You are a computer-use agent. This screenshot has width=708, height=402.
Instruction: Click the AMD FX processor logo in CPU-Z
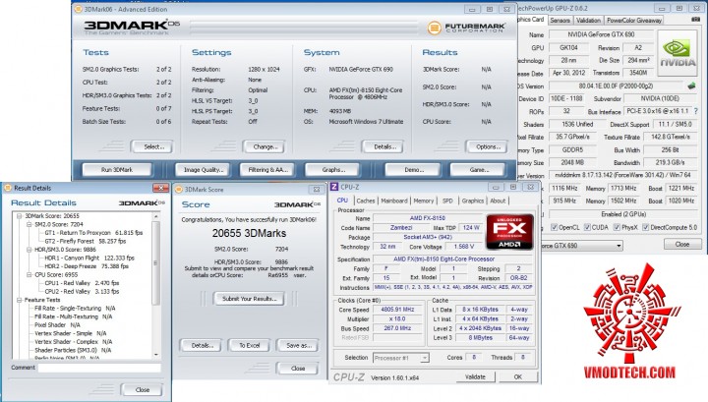[509, 232]
